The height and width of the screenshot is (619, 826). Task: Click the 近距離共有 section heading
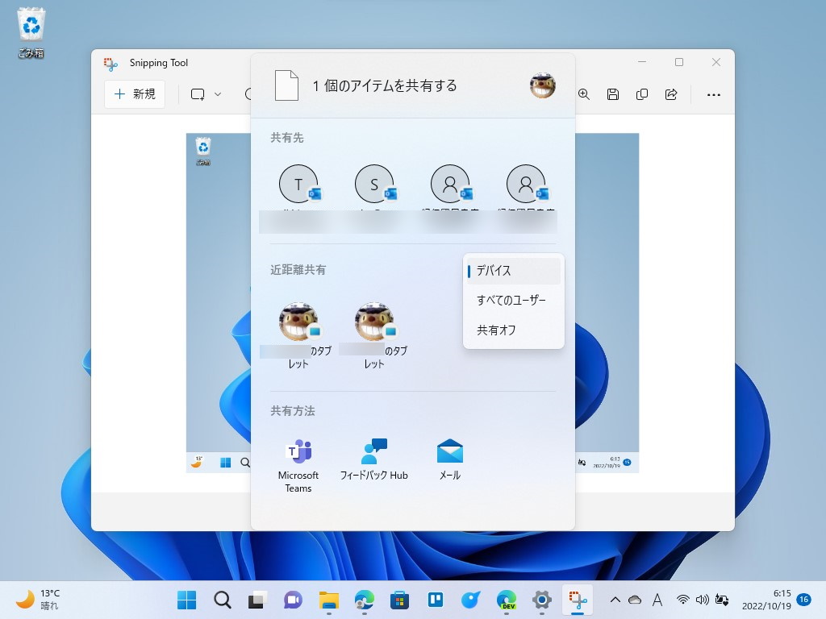pos(298,270)
